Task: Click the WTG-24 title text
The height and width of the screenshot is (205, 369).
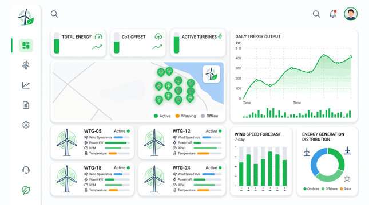Action: [181, 168]
